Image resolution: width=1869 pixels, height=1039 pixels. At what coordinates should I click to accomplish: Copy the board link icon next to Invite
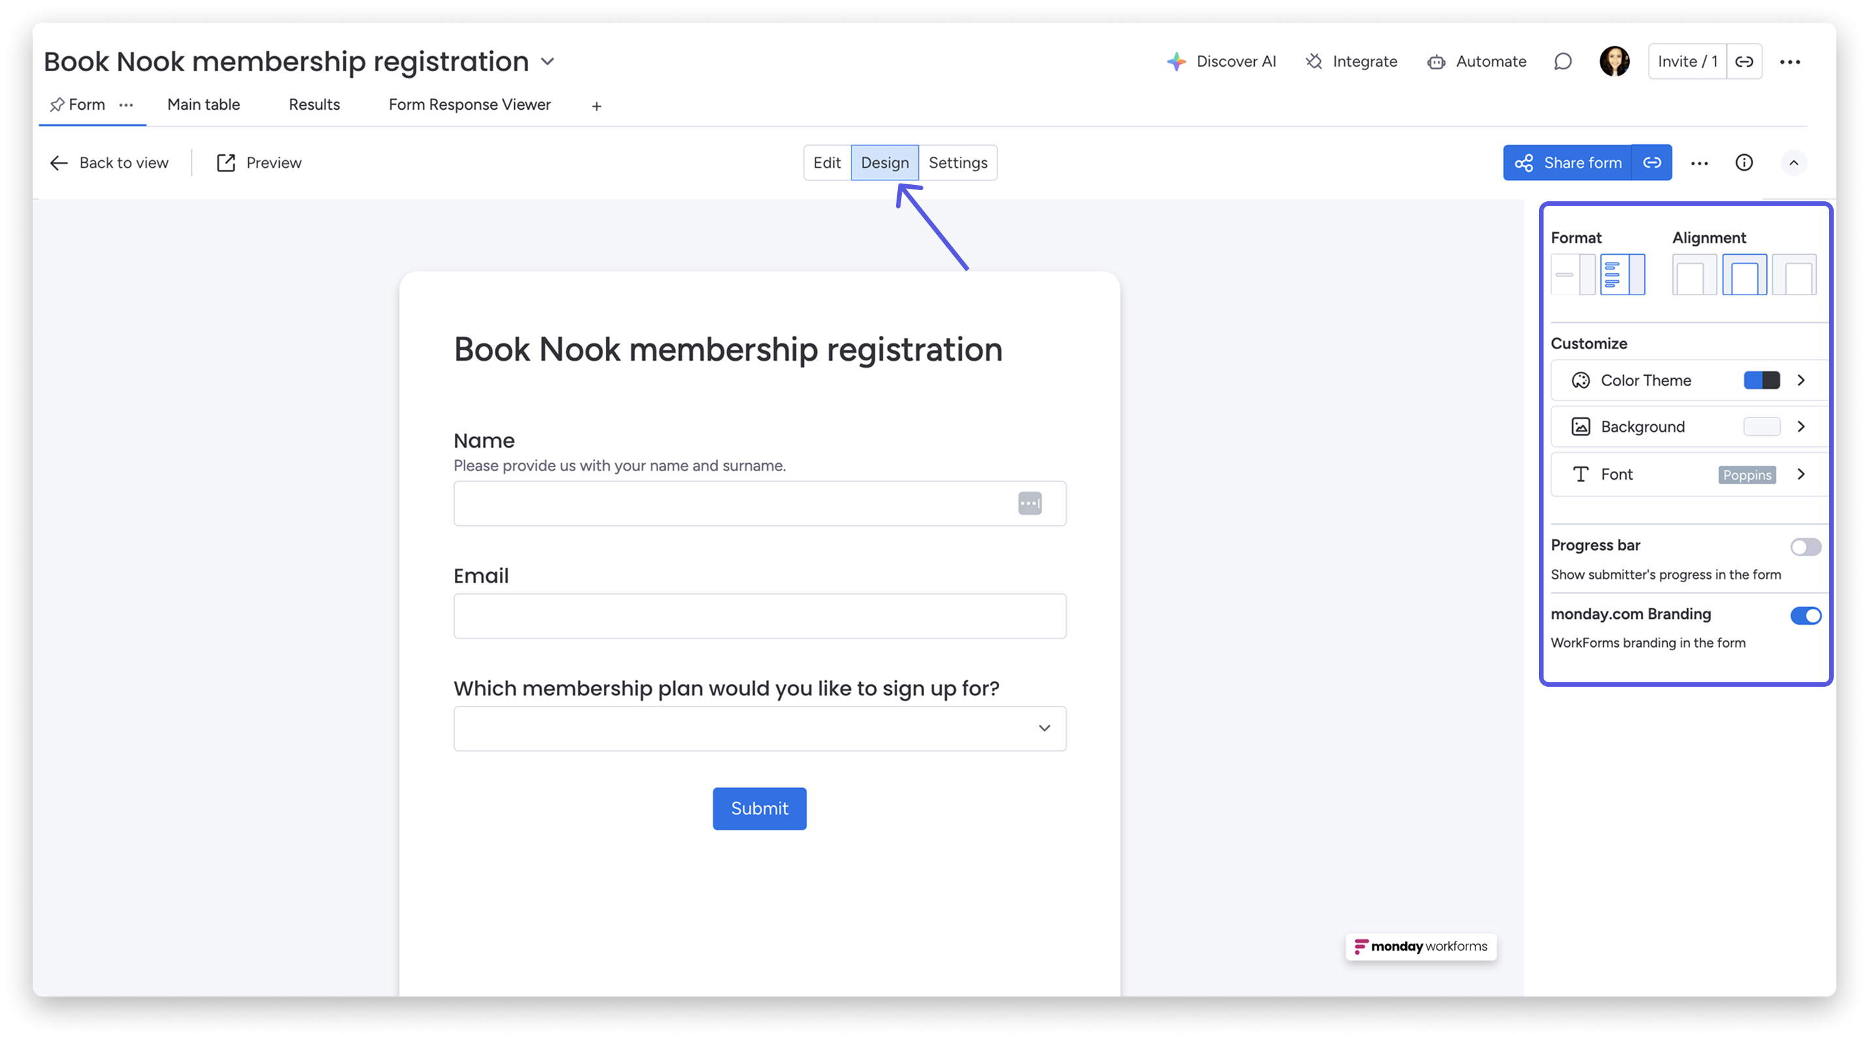[1745, 61]
